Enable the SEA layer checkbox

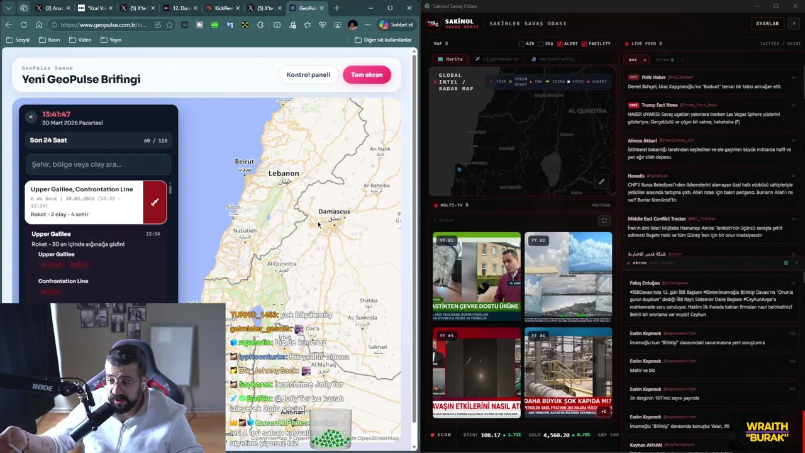coord(541,43)
